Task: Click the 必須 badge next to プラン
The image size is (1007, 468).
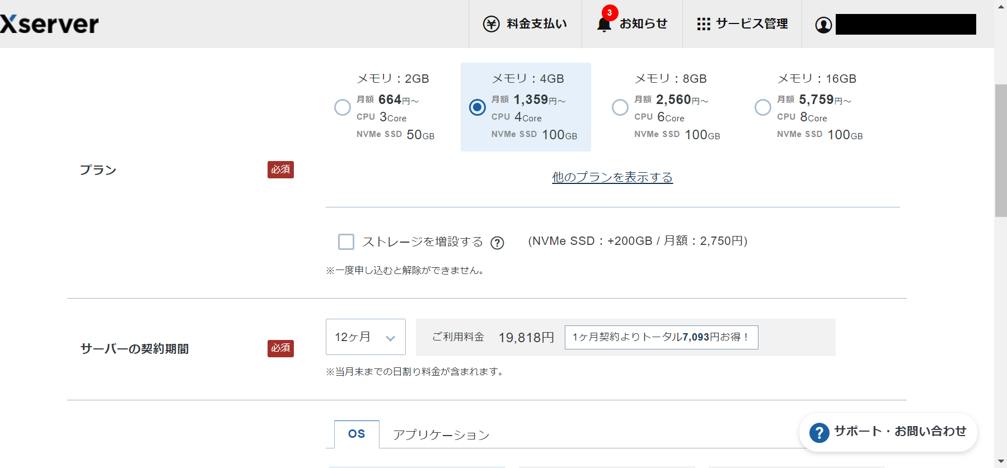Action: coord(280,169)
